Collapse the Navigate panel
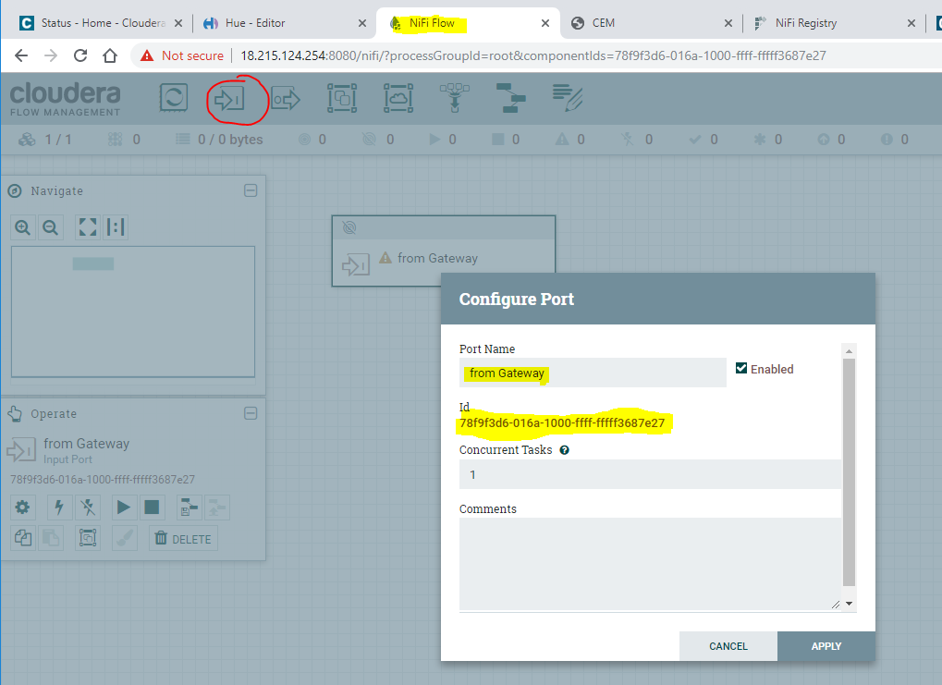942x685 pixels. coord(251,190)
